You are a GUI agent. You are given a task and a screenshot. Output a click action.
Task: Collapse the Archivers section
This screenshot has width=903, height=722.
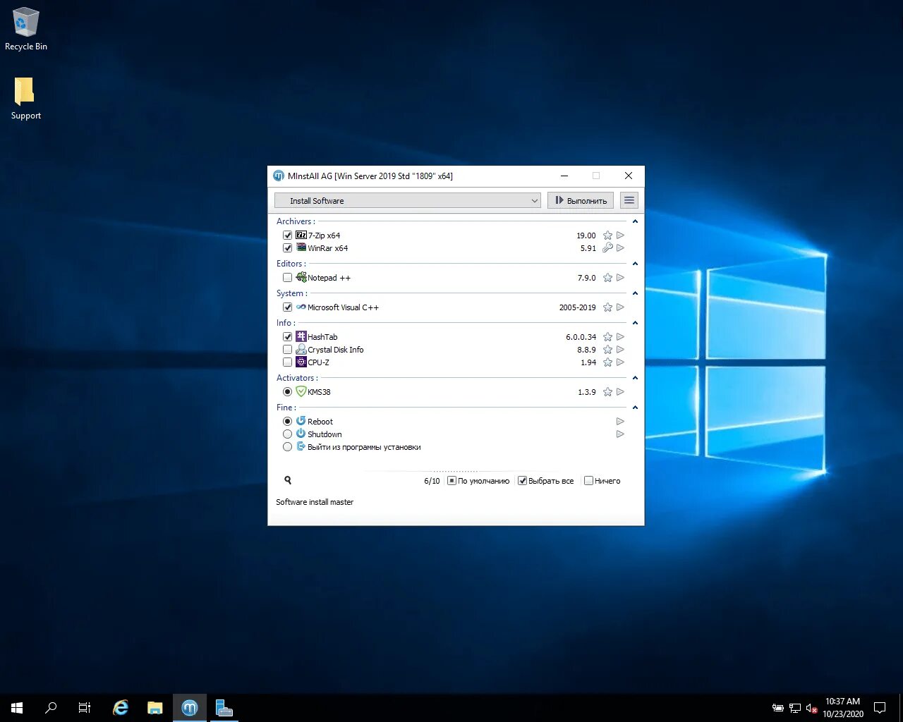click(x=635, y=221)
